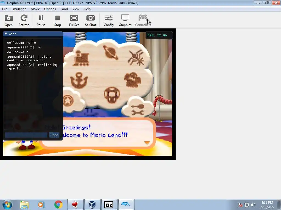Image resolution: width=281 pixels, height=210 pixels.
Task: Restore down the Dolphin window
Action: tap(267, 3)
